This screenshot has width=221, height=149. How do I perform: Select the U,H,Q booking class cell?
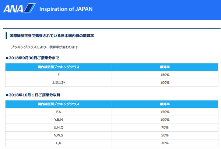(59, 128)
